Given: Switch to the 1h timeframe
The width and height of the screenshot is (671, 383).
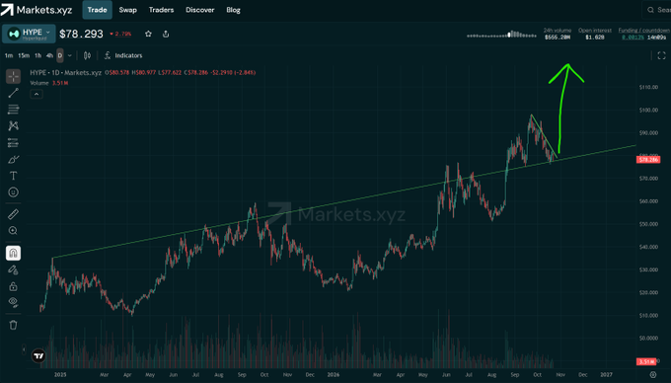Looking at the screenshot, I should pos(38,55).
